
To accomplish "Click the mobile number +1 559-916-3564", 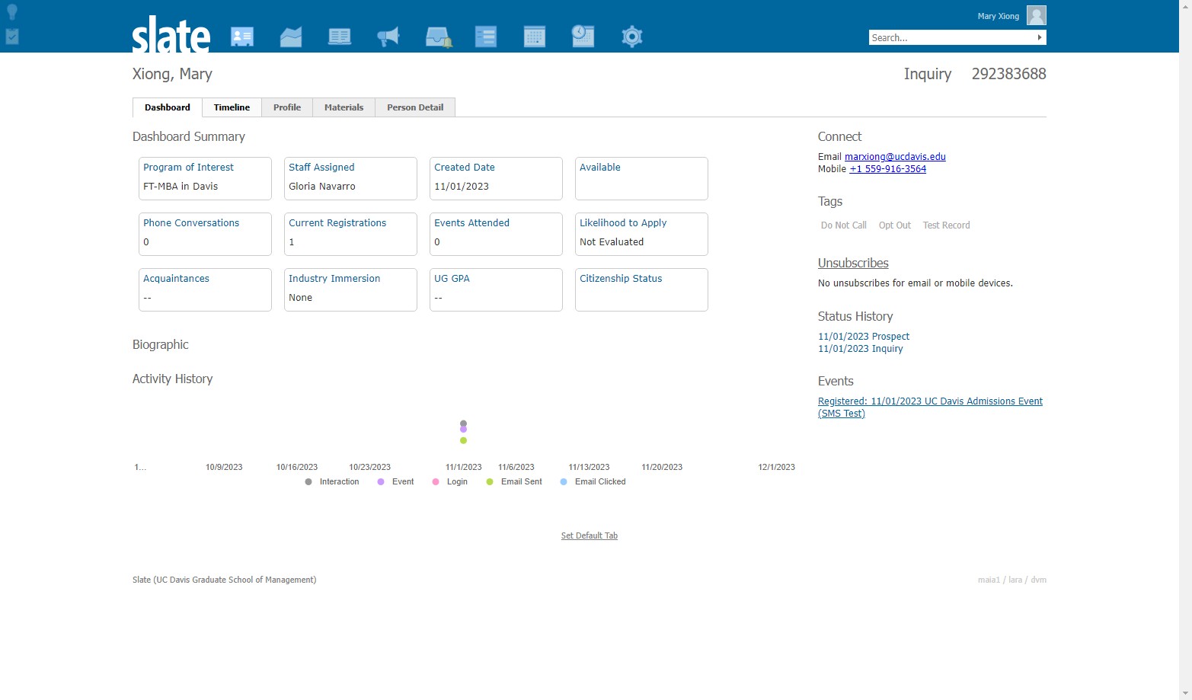I will [888, 169].
